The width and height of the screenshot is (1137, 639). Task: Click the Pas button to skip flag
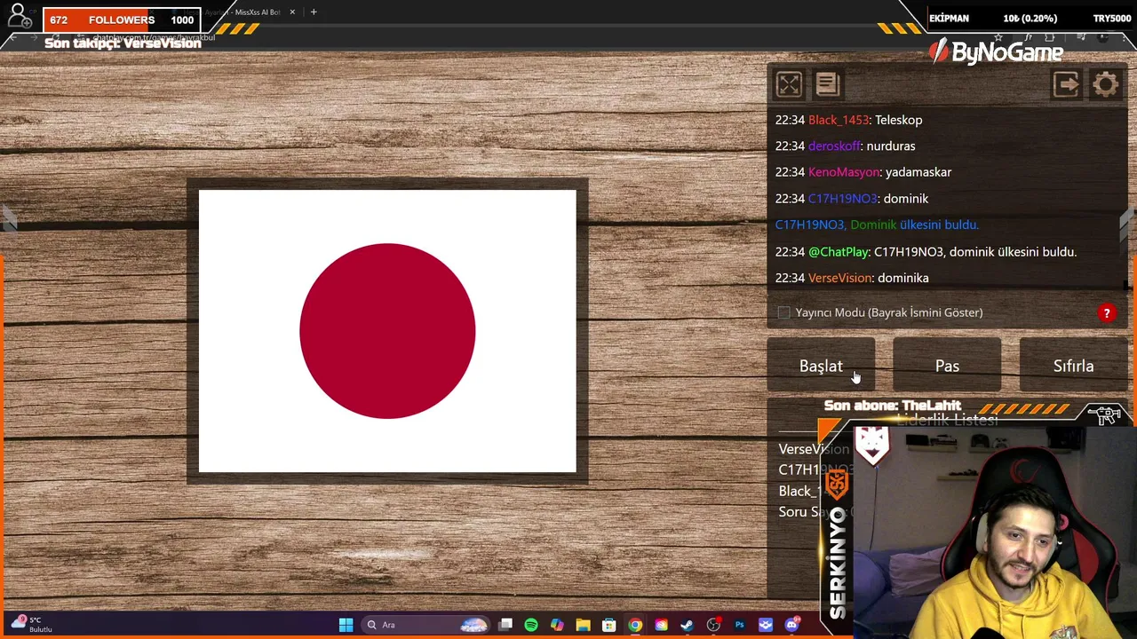click(947, 366)
